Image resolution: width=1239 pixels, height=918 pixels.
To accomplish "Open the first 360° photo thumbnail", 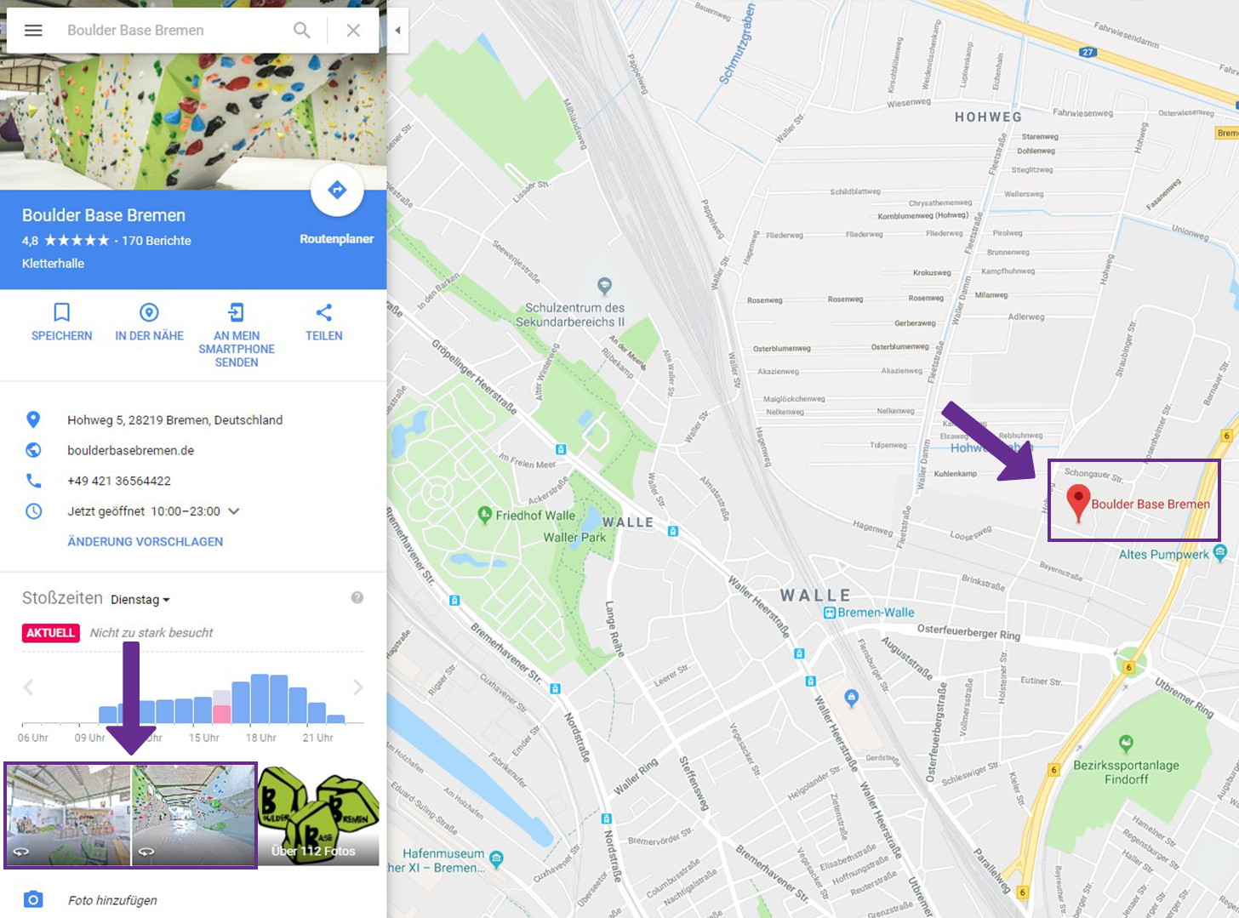I will [x=68, y=815].
